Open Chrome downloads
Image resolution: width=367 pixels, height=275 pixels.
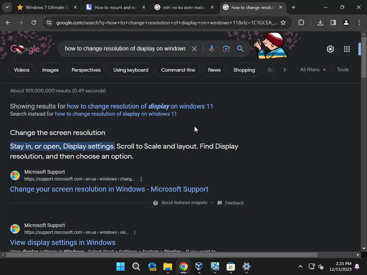(320, 23)
